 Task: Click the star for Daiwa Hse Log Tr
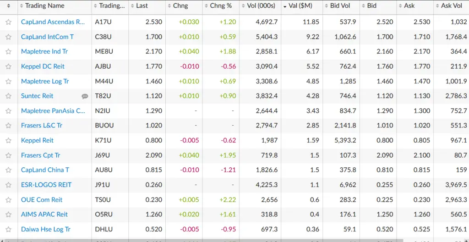pos(8,230)
